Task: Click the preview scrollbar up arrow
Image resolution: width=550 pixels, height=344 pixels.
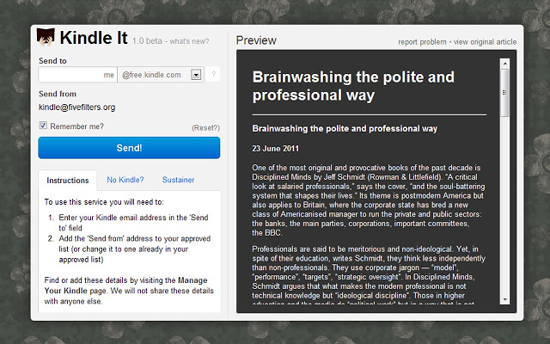Action: point(504,64)
